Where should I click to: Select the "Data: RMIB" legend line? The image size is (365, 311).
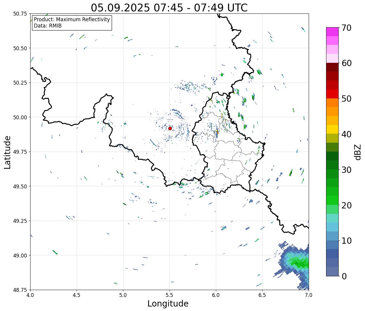click(x=48, y=26)
